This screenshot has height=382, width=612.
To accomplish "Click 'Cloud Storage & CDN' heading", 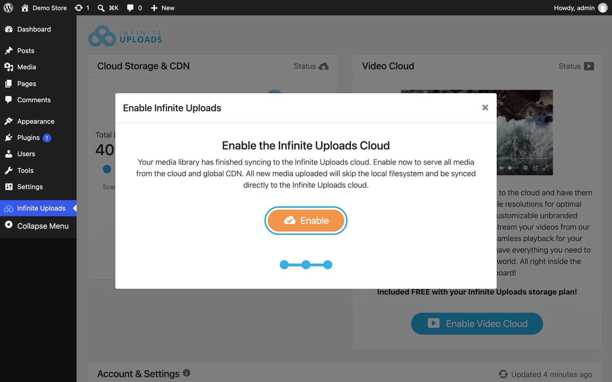I will tap(143, 66).
